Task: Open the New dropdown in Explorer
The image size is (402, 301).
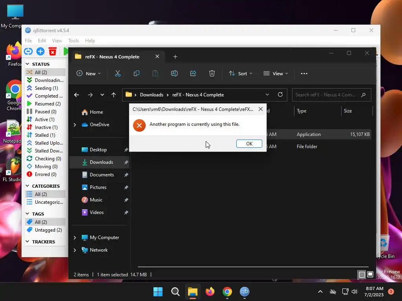Action: 88,73
